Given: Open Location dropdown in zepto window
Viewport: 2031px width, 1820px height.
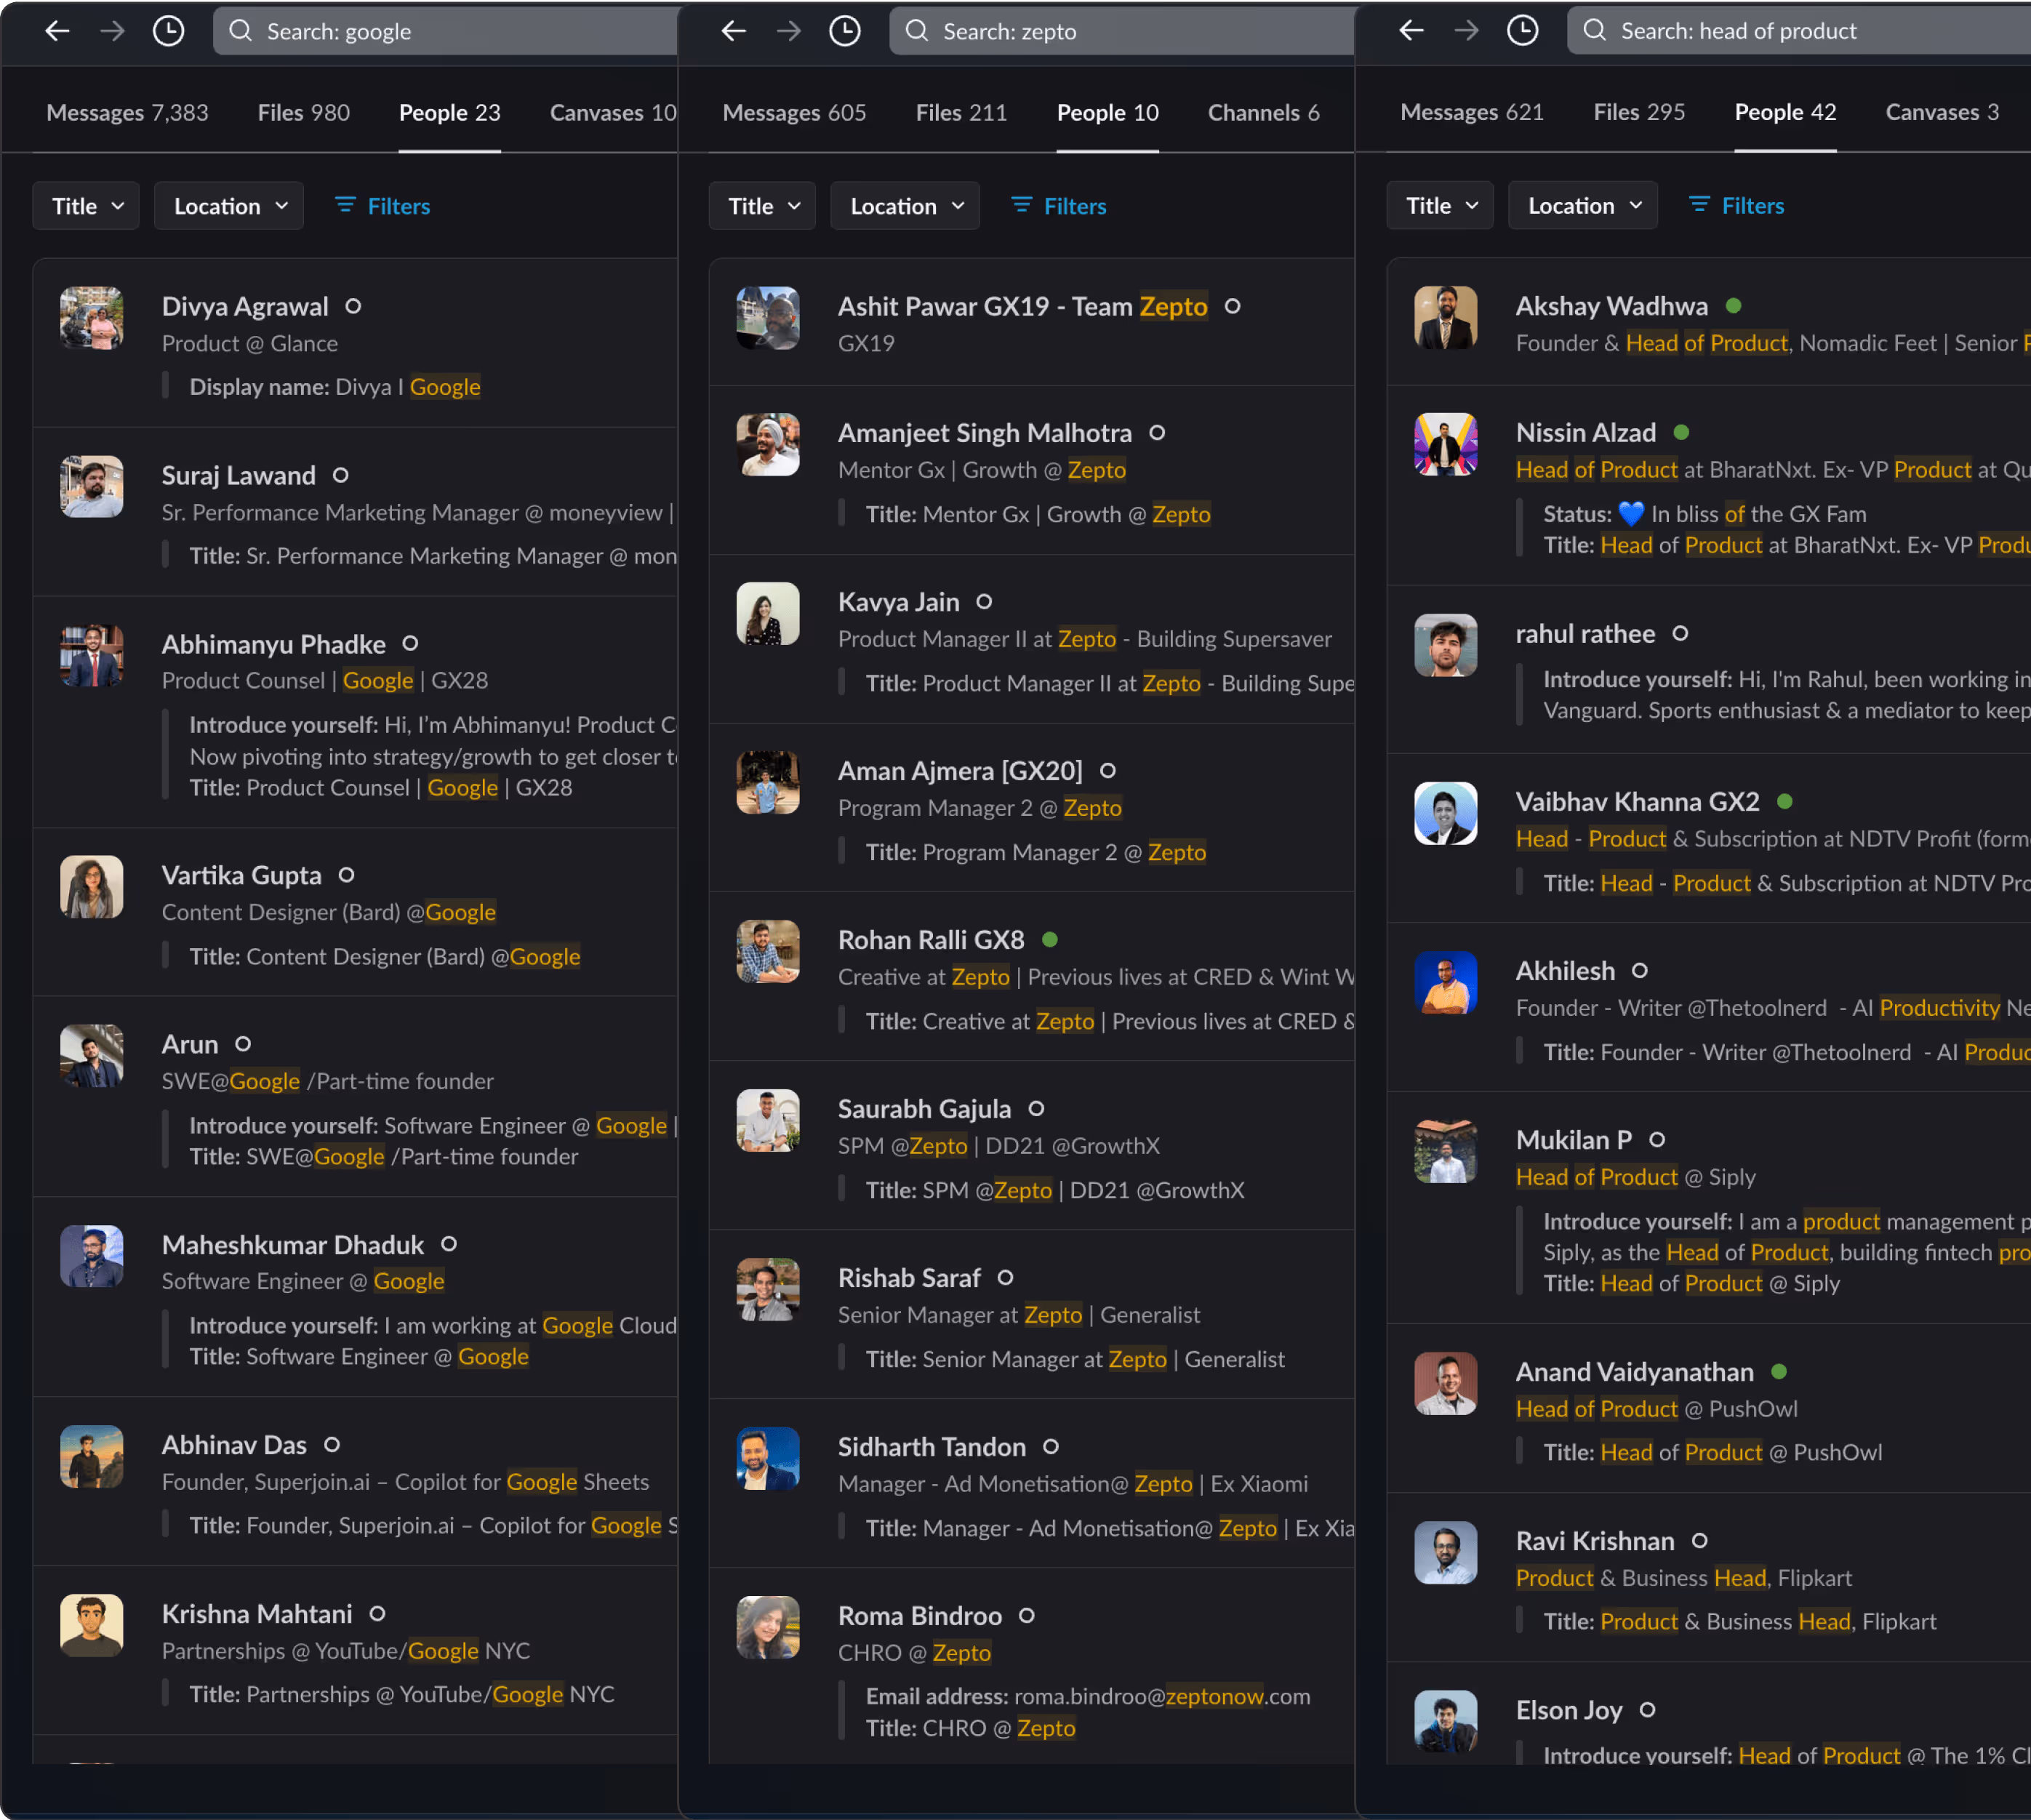Looking at the screenshot, I should 905,206.
